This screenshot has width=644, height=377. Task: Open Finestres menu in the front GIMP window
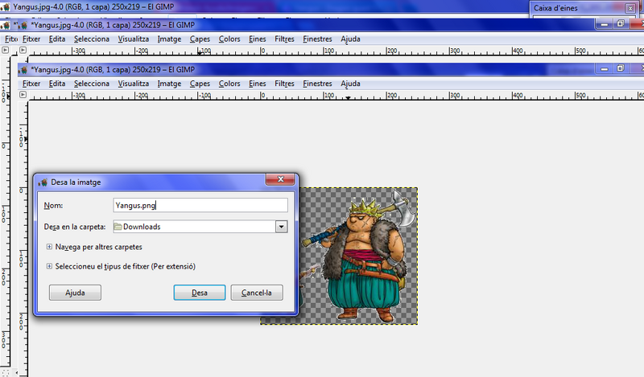pyautogui.click(x=317, y=84)
